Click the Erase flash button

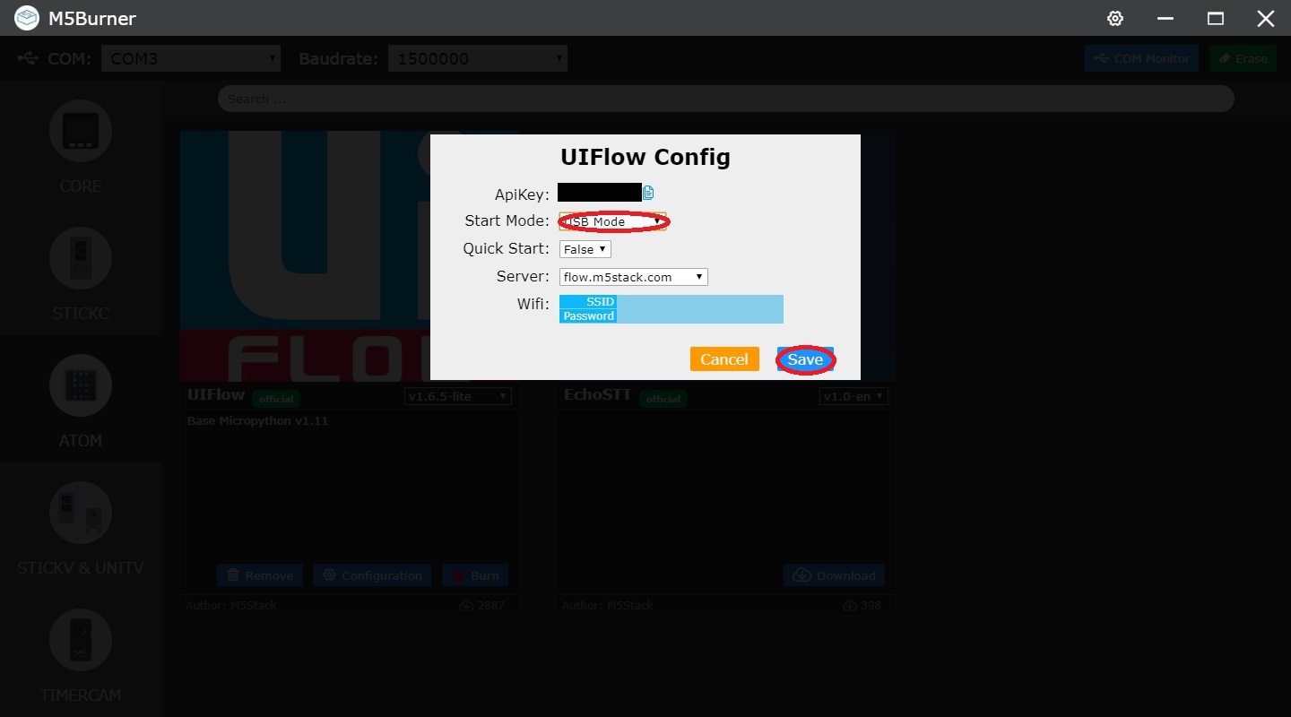[1243, 57]
